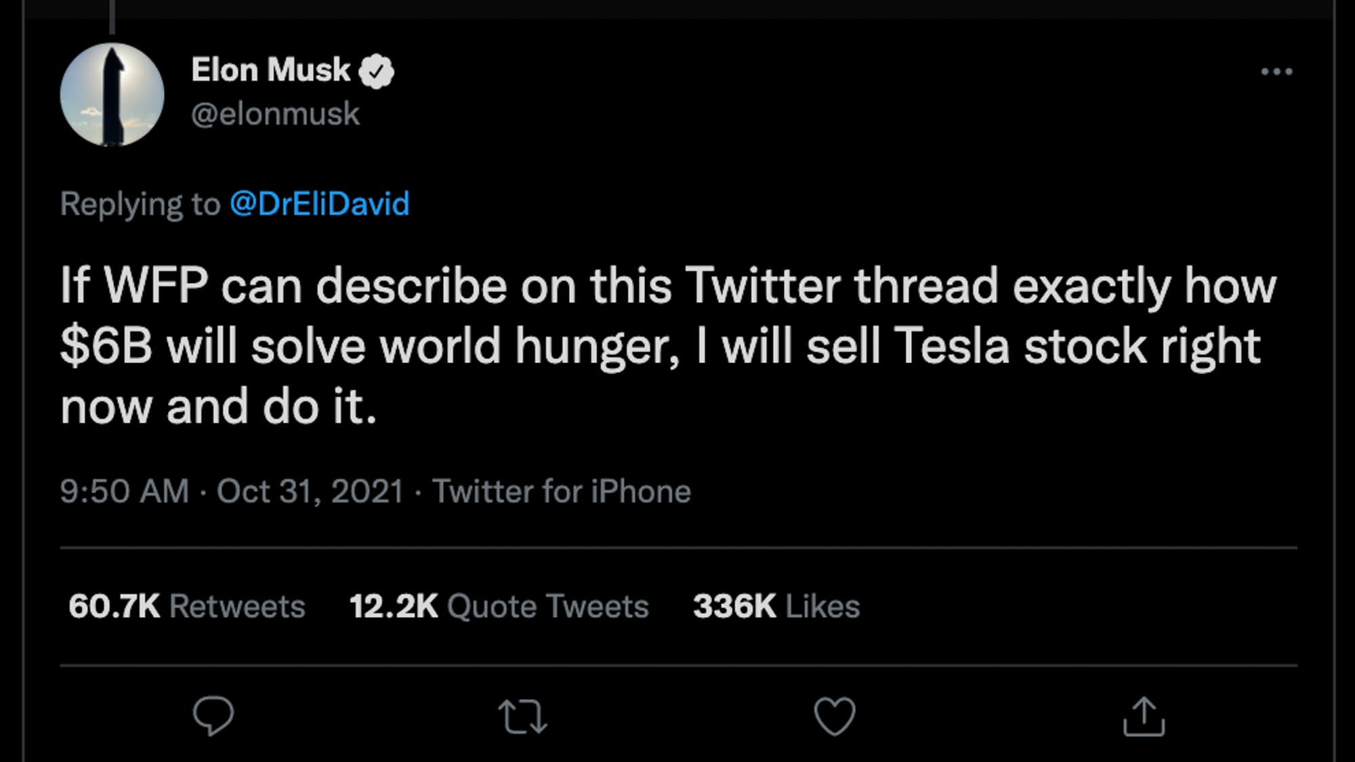
Task: Click the Twitter for iPhone source label
Action: 562,491
